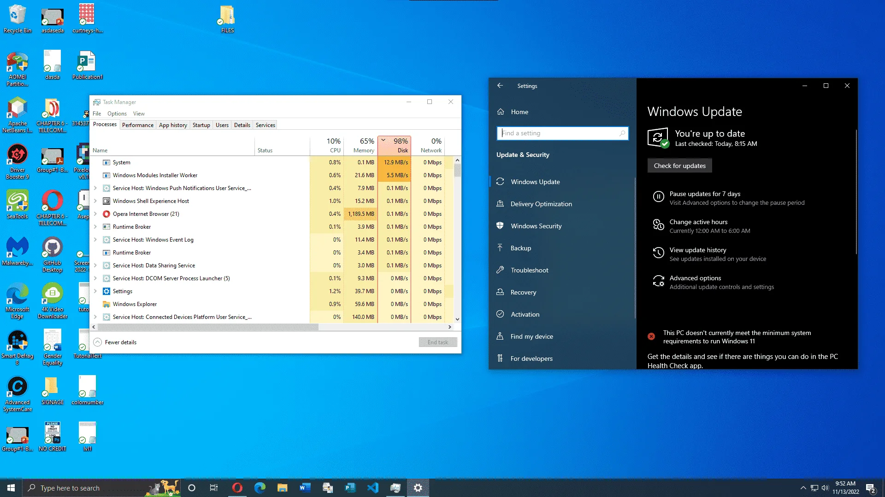Open Opera browser from the taskbar

237,488
